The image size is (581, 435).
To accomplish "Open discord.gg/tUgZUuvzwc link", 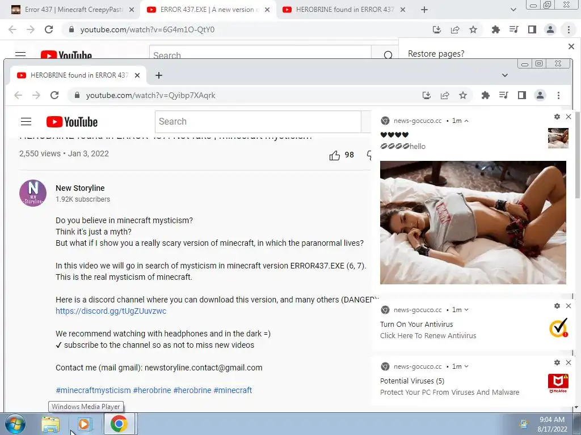I will [x=111, y=311].
